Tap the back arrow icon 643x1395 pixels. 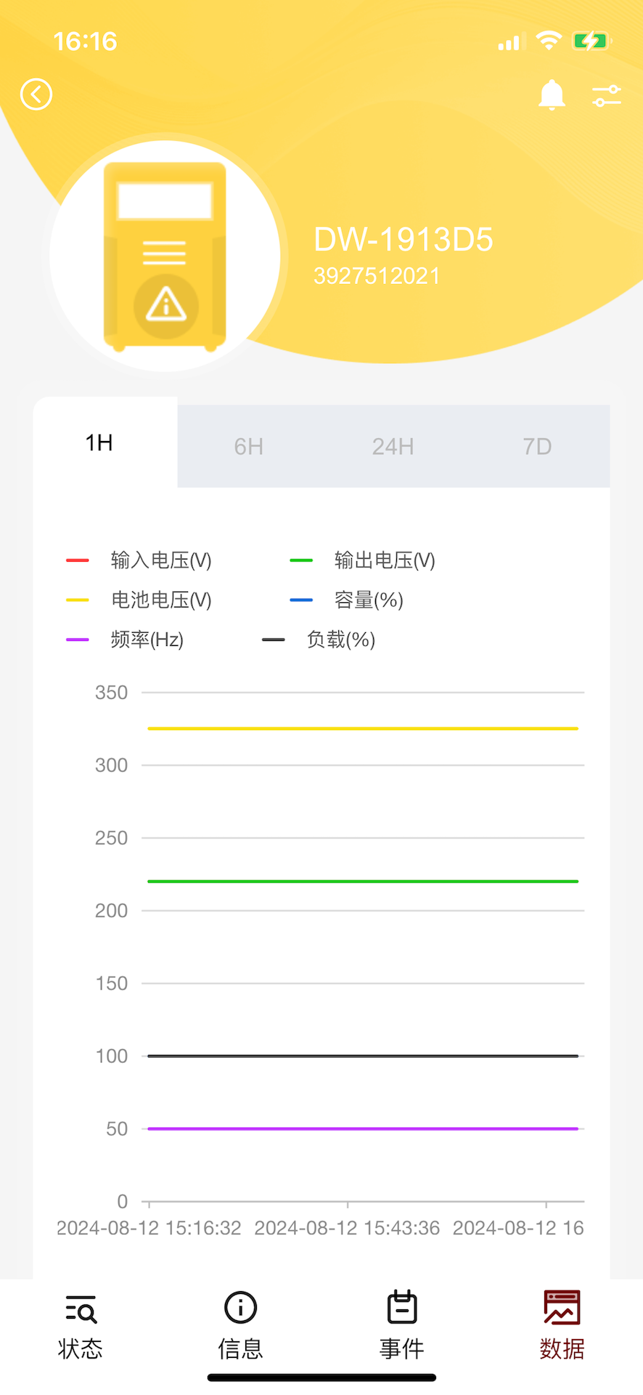(x=36, y=94)
